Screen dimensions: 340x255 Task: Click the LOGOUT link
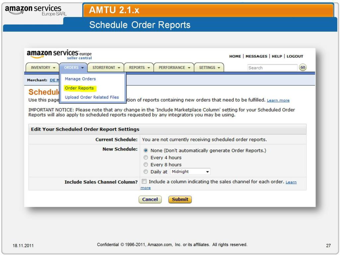[295, 56]
